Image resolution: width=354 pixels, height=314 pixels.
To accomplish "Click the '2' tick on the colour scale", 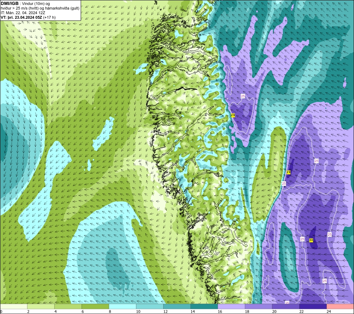I will [x=28, y=312].
